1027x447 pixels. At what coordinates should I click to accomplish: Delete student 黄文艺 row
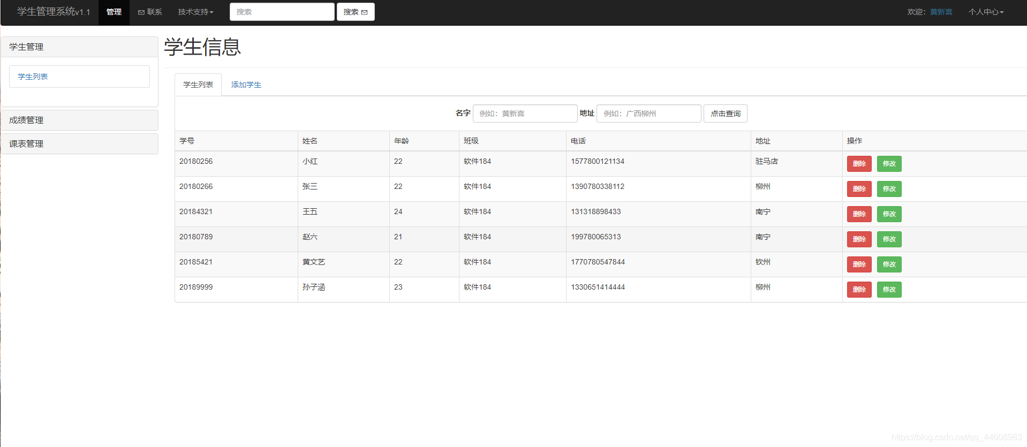pos(859,264)
